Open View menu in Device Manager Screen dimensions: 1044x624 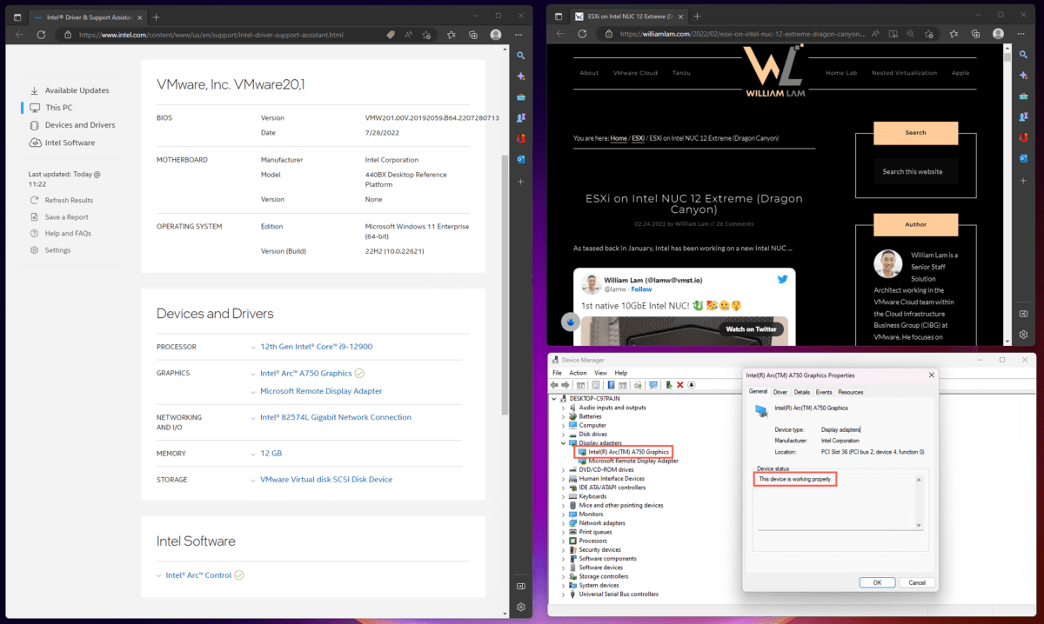[600, 373]
